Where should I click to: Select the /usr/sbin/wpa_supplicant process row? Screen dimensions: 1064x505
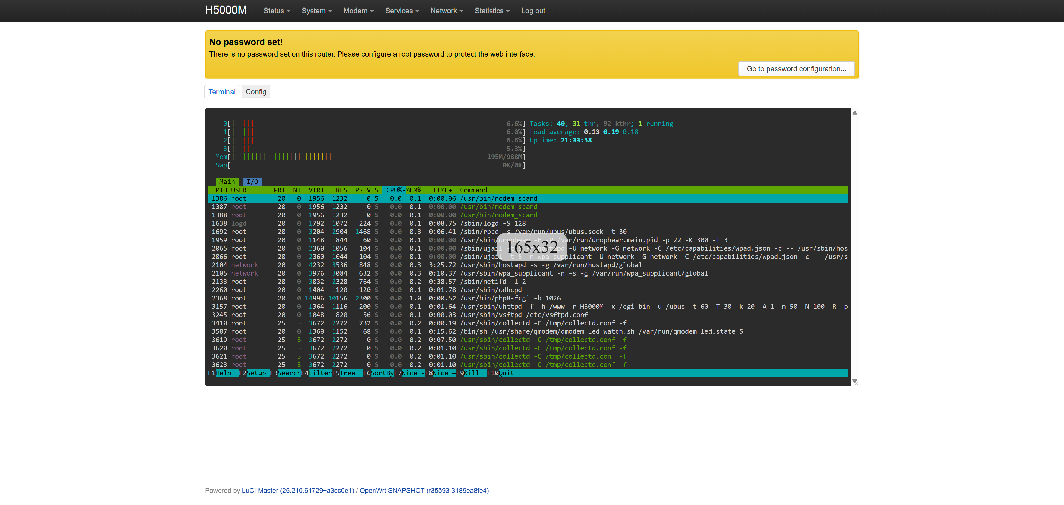click(528, 273)
